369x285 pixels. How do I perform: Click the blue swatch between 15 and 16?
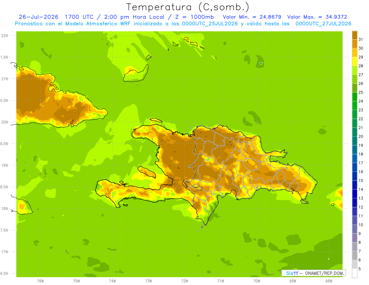(355, 176)
